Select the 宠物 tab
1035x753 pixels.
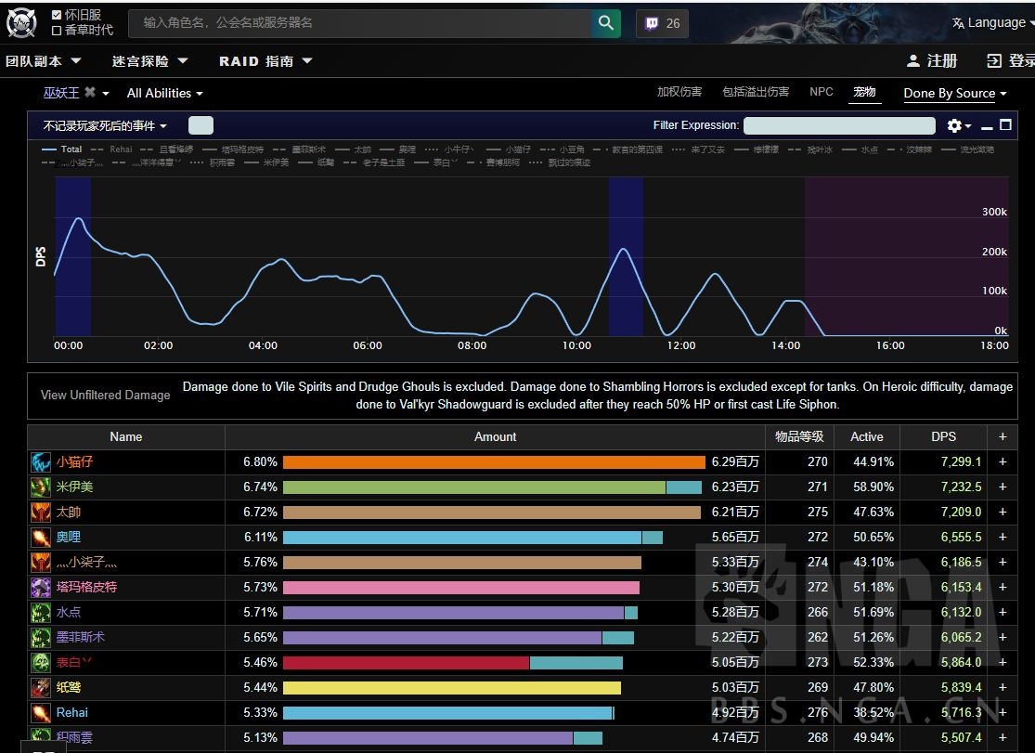coord(864,92)
